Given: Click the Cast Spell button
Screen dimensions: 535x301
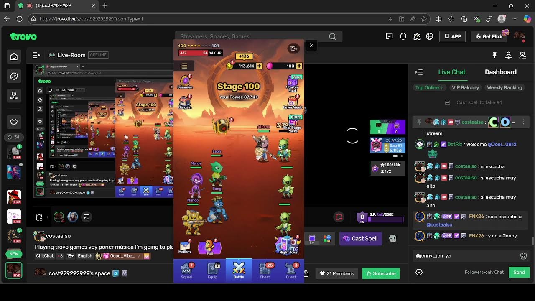Looking at the screenshot, I should [360, 238].
